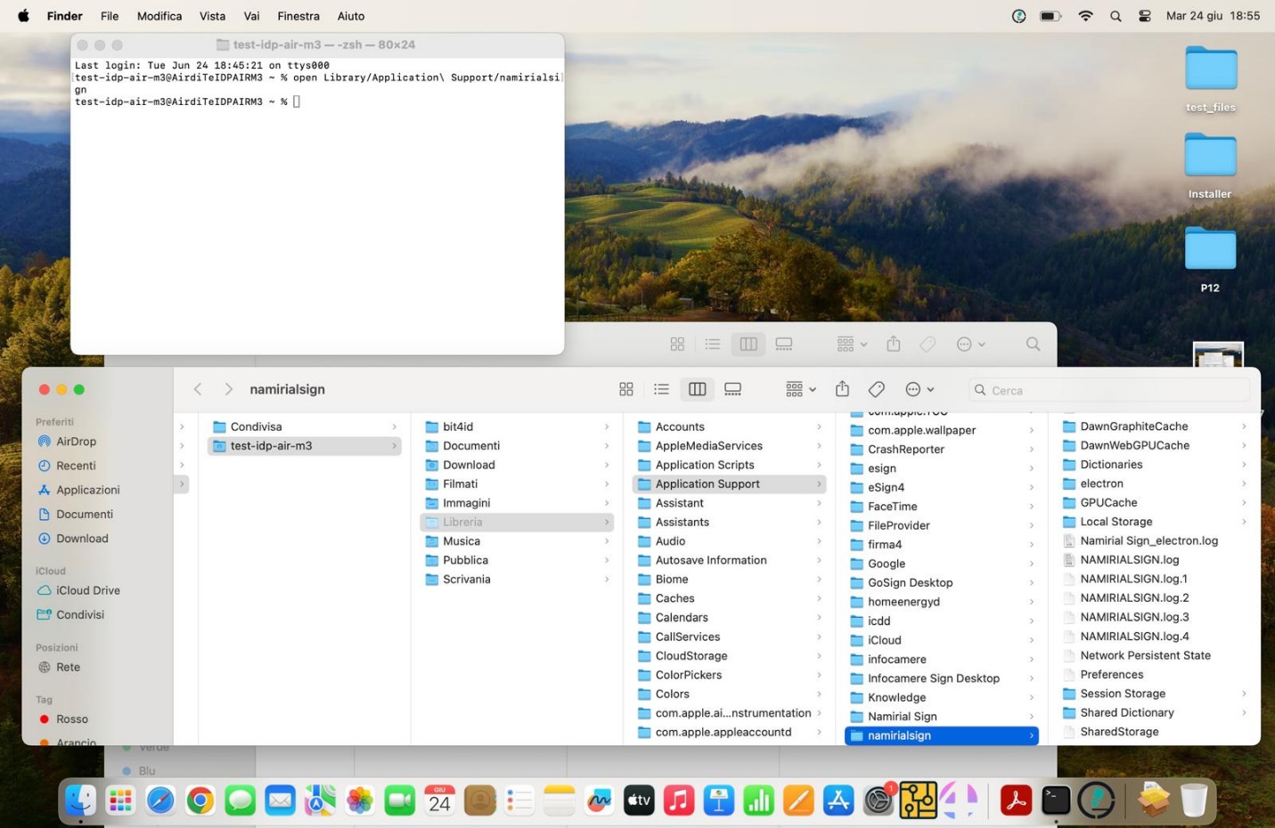Open the Finestra menu
The width and height of the screenshot is (1275, 828).
[x=298, y=16]
